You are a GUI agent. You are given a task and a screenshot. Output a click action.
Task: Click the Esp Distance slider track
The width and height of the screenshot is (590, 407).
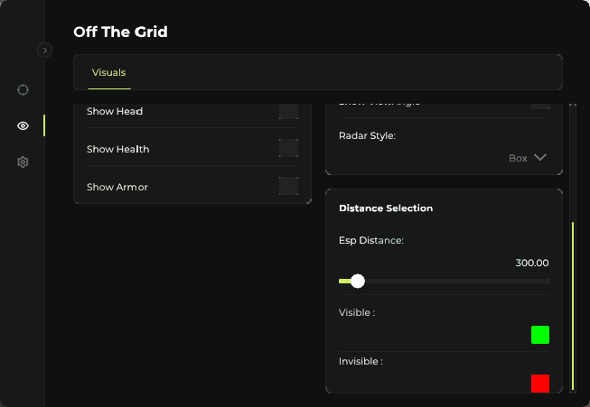pos(452,282)
